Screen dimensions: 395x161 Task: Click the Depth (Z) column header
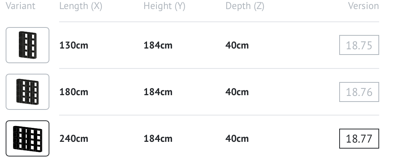(x=245, y=6)
